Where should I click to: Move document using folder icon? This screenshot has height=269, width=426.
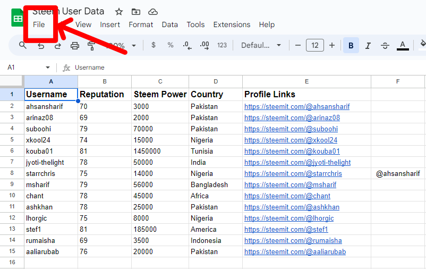point(136,12)
